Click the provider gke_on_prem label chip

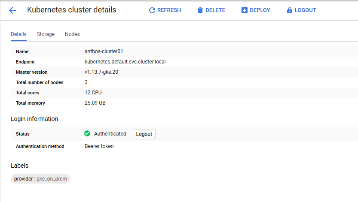(x=40, y=179)
